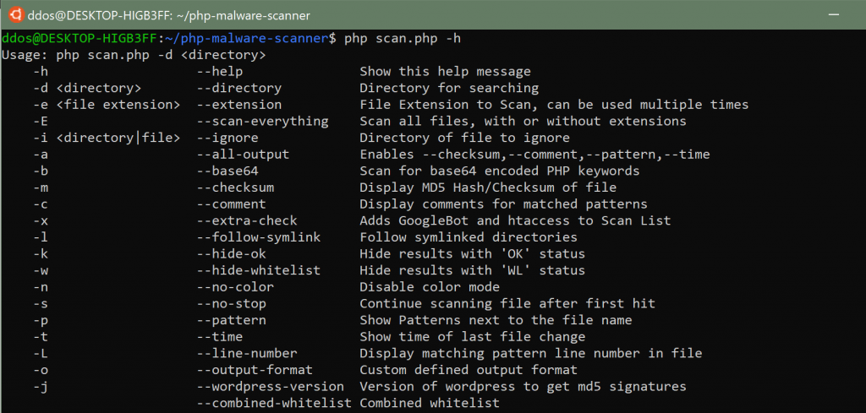Click the '--hide-whitelist' option text
Image resolution: width=866 pixels, height=413 pixels.
[x=259, y=270]
